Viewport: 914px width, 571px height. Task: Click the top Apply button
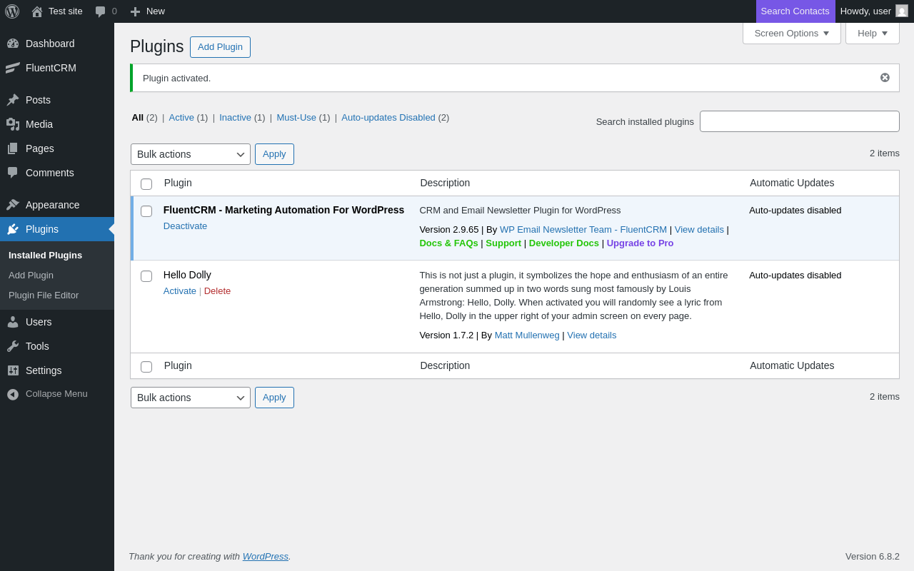pyautogui.click(x=274, y=154)
